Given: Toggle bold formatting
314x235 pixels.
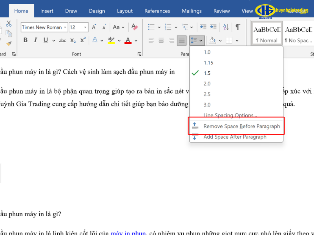Looking at the screenshot, I should point(25,40).
